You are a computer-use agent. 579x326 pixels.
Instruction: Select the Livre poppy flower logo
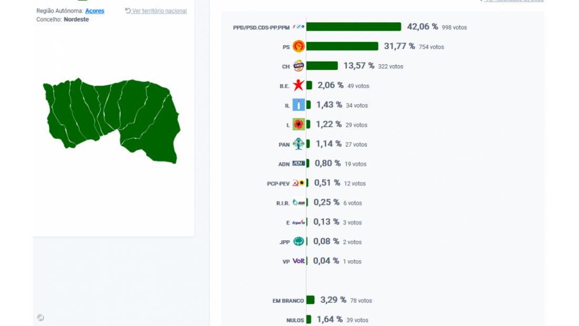(x=298, y=124)
